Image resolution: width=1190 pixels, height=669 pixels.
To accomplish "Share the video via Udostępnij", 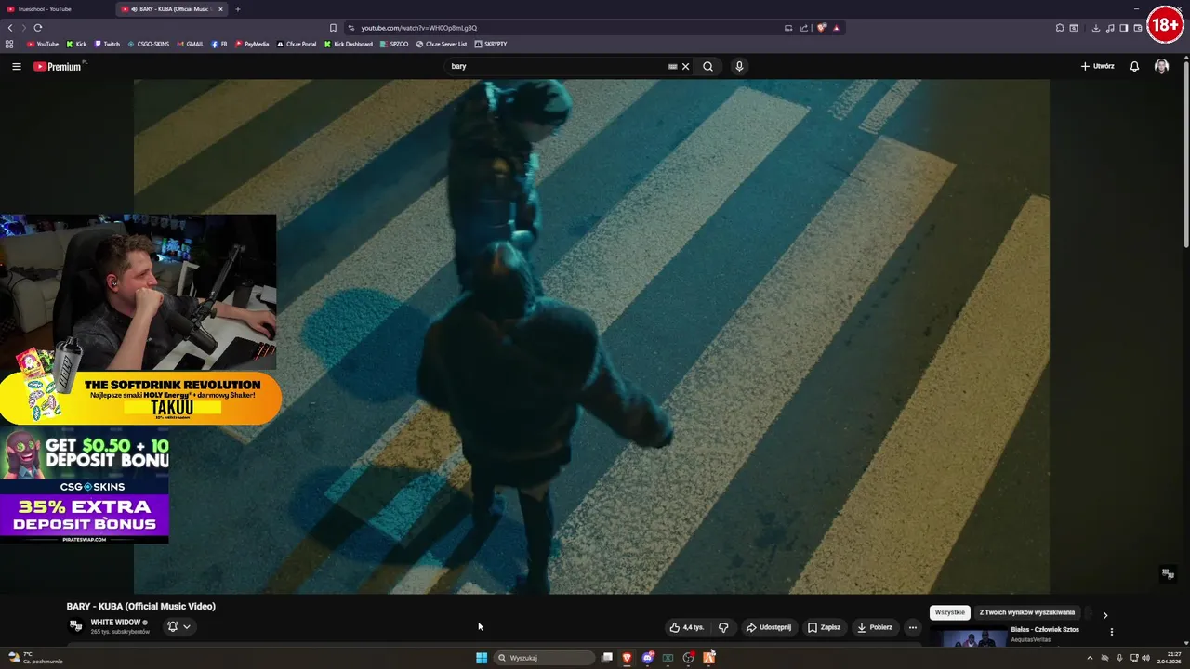I will [x=769, y=627].
